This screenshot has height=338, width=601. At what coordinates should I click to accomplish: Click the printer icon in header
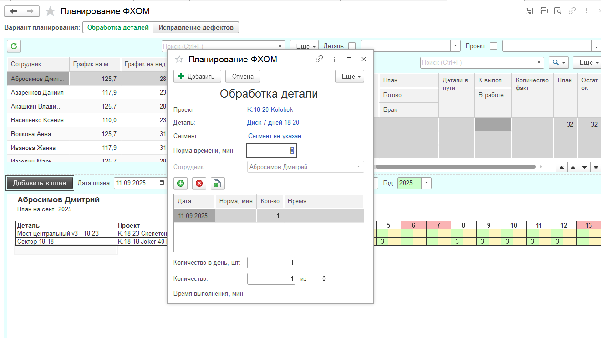(543, 11)
